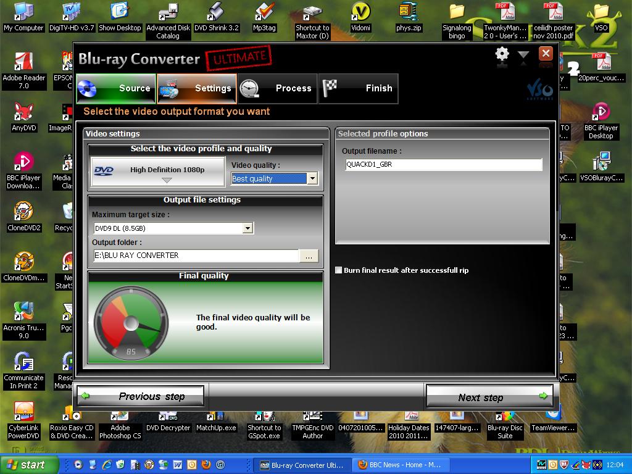Select the DVD Decrypter desktop icon

168,421
